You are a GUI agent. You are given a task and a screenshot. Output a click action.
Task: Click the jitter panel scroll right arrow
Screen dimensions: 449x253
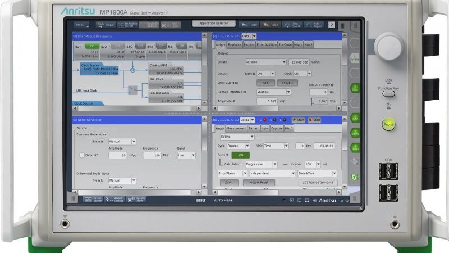tap(199, 109)
